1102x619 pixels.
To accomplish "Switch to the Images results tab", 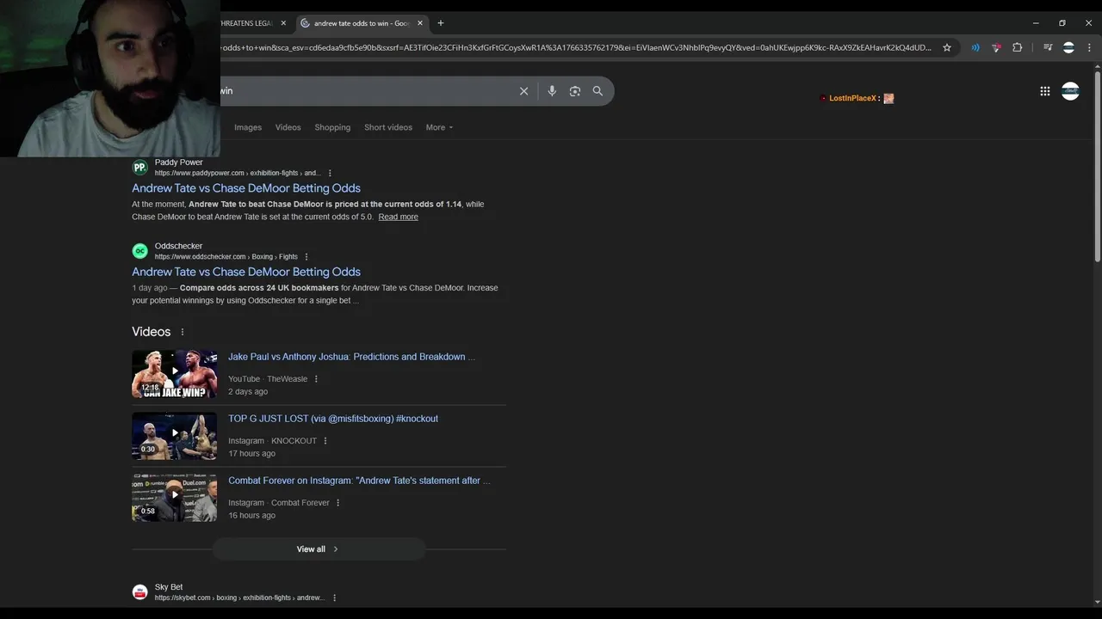I will [x=248, y=127].
